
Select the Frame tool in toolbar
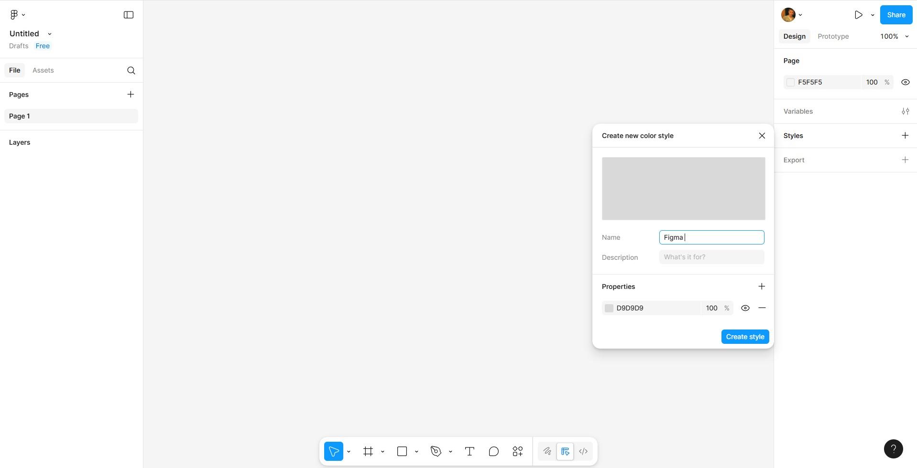click(x=368, y=451)
